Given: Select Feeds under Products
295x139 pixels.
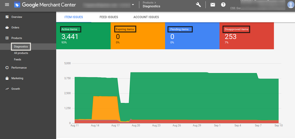Looking at the screenshot, I should 18,60.
